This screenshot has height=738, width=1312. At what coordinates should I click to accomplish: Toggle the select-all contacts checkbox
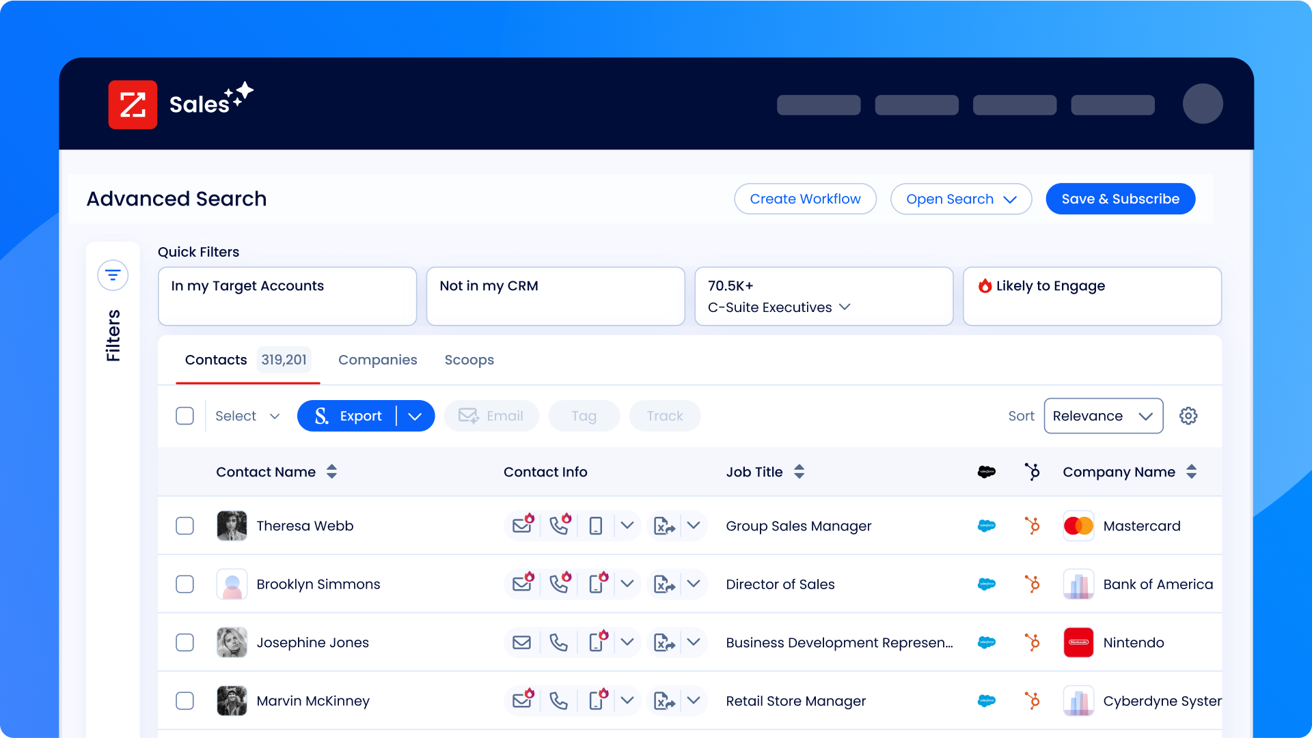184,416
